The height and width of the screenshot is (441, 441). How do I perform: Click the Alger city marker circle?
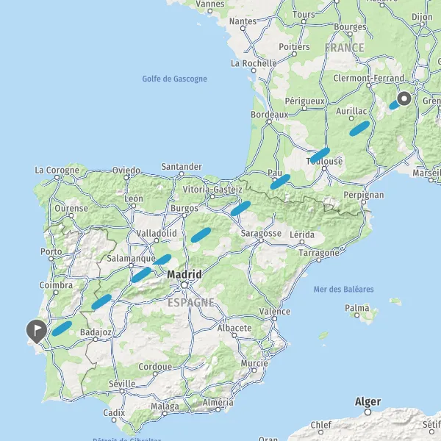tap(368, 412)
